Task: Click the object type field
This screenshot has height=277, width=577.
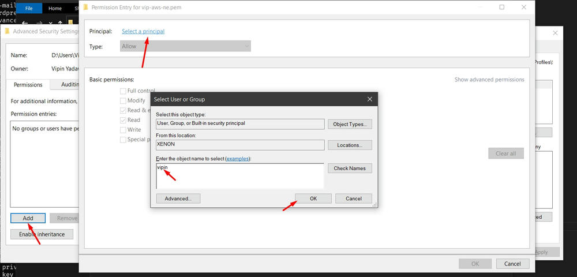Action: (x=240, y=124)
